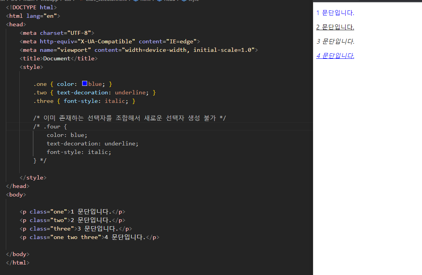Click the italic value in .three rule
Screen dimensions: 422x275
[x=115, y=101]
